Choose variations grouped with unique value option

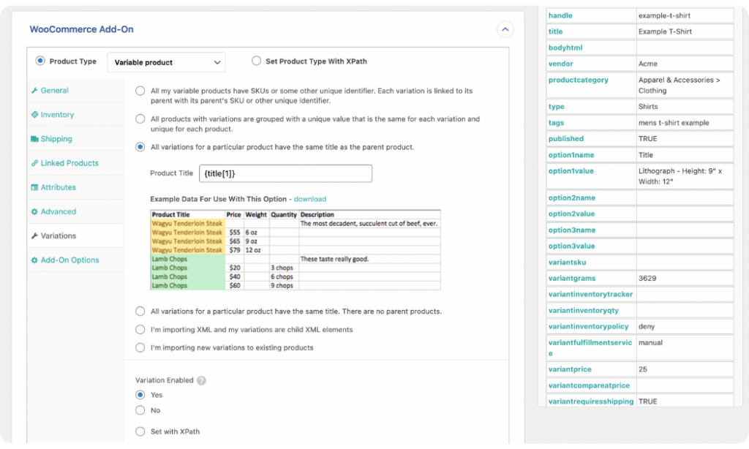tap(140, 119)
